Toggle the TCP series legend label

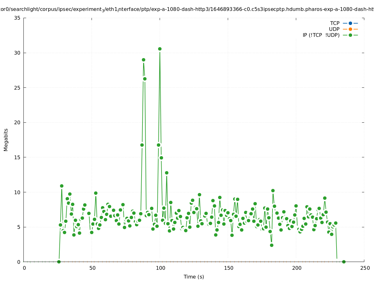335,23
